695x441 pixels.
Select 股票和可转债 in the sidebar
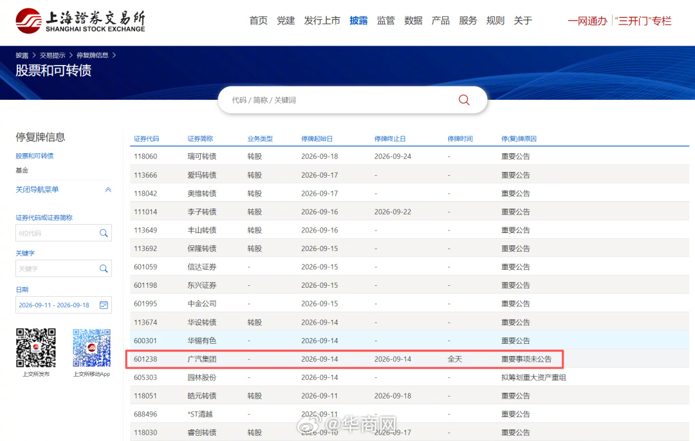pyautogui.click(x=35, y=156)
